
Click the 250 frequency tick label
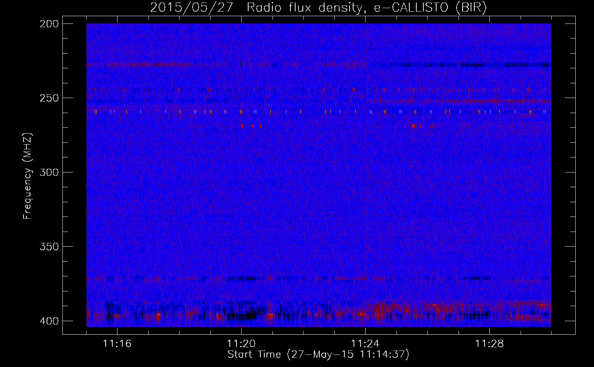[49, 98]
